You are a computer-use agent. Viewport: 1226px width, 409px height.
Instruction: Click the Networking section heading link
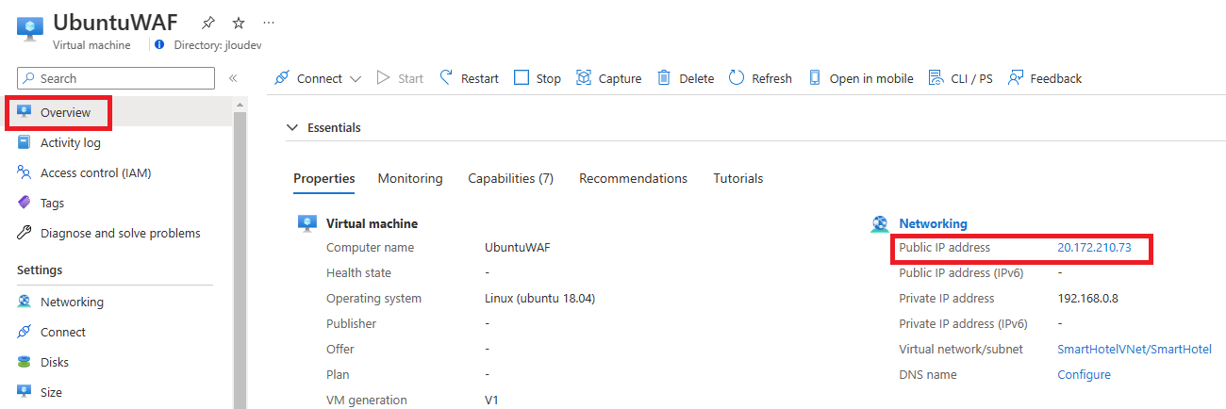click(933, 223)
